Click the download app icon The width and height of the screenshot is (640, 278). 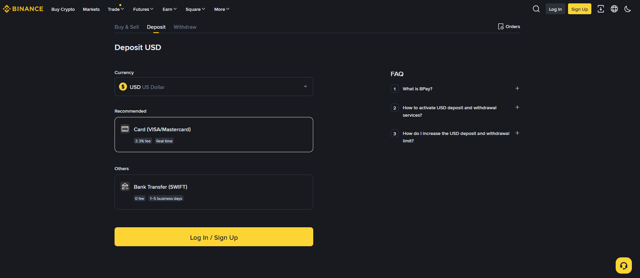(x=601, y=9)
